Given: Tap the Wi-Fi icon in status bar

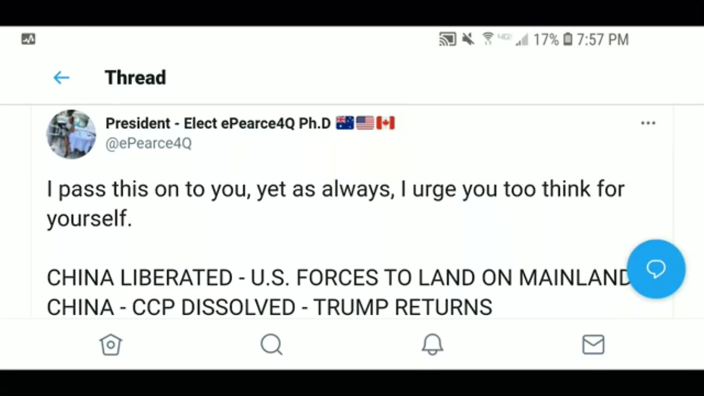Looking at the screenshot, I should point(487,39).
